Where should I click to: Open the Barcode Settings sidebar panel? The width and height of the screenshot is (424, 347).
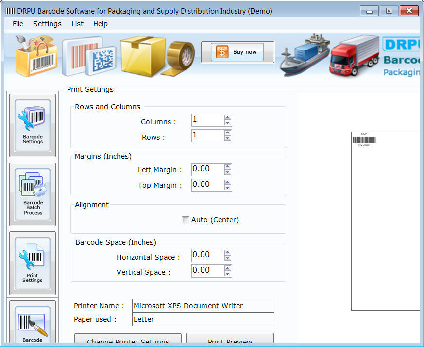pos(33,125)
